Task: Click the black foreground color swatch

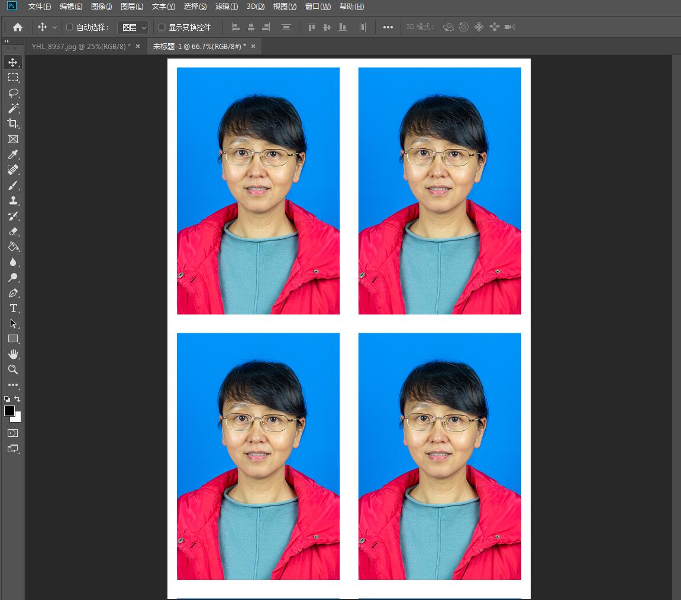Action: (9, 411)
